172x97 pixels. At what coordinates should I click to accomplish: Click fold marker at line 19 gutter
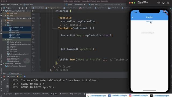point(40,18)
